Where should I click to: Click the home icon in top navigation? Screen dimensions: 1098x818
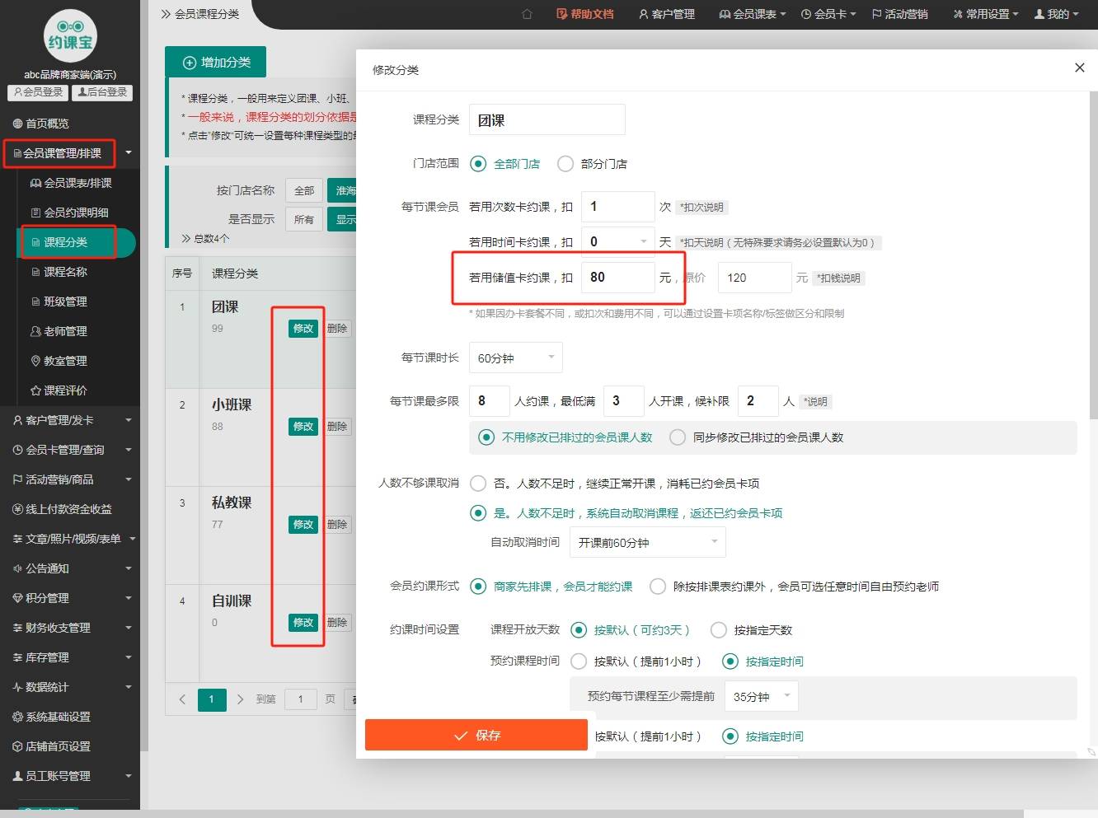[x=527, y=14]
